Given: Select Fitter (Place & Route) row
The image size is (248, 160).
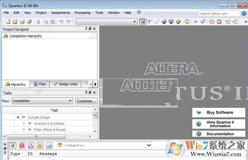Looking at the screenshot, I should pyautogui.click(x=50, y=130).
